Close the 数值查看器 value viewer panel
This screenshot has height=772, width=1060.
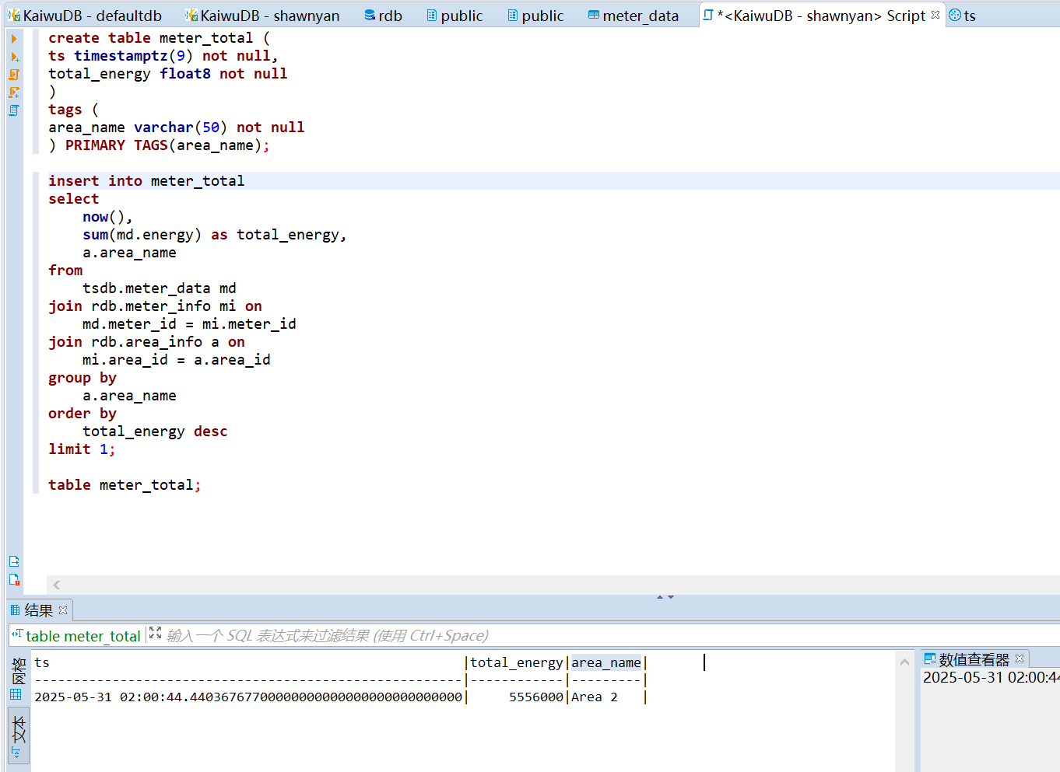click(x=1020, y=658)
